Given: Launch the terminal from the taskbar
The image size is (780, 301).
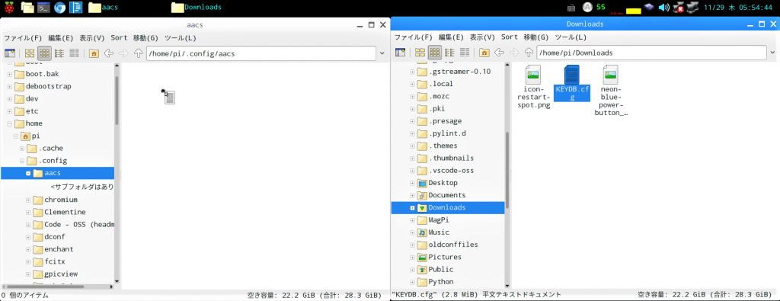Looking at the screenshot, I should click(x=43, y=7).
